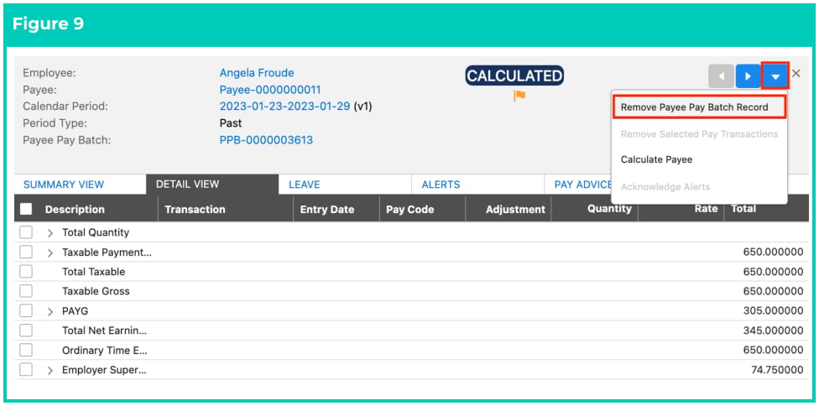Tick the Total Taxable row checkbox
The width and height of the screenshot is (819, 406).
[x=25, y=272]
